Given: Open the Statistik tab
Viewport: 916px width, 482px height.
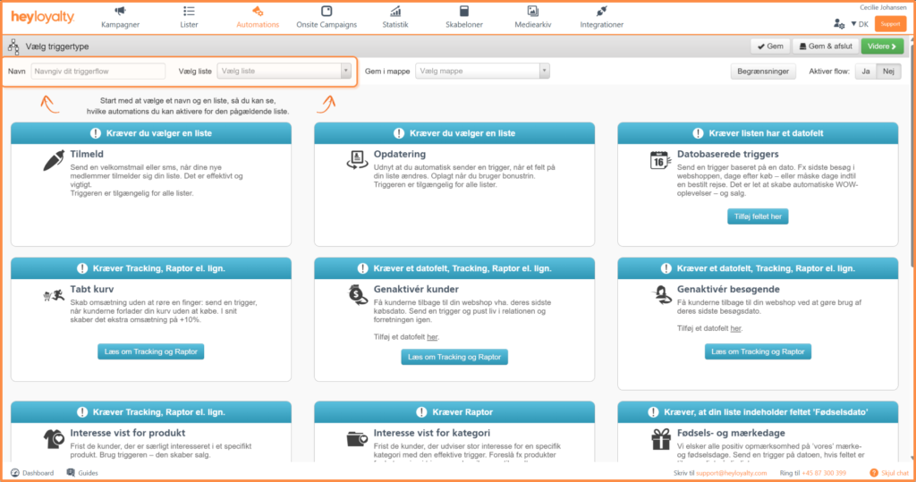Looking at the screenshot, I should [395, 16].
